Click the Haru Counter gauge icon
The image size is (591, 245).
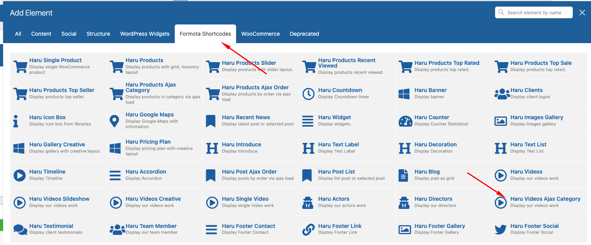pos(405,121)
